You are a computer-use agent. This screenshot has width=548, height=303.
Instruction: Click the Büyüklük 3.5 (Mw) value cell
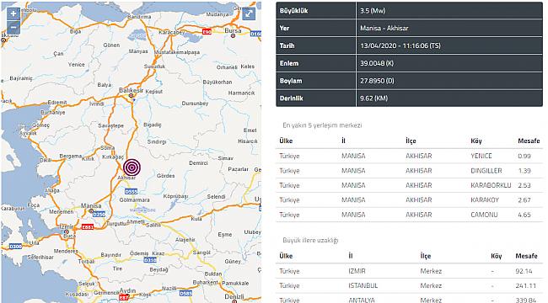pos(449,10)
